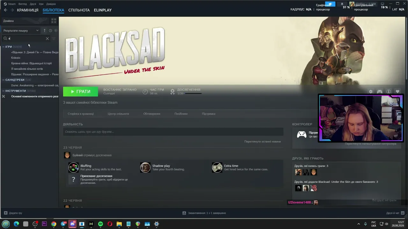Open Windows Start menu
The image size is (408, 229).
pyautogui.click(x=6, y=224)
